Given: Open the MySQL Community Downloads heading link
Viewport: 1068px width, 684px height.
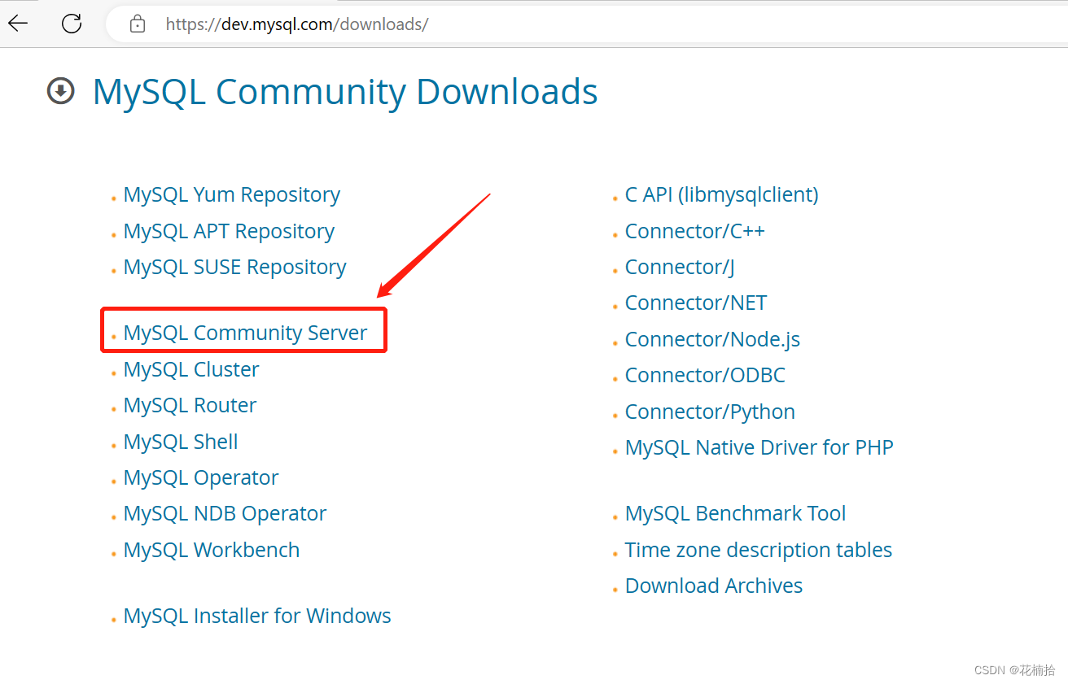Looking at the screenshot, I should pyautogui.click(x=345, y=91).
